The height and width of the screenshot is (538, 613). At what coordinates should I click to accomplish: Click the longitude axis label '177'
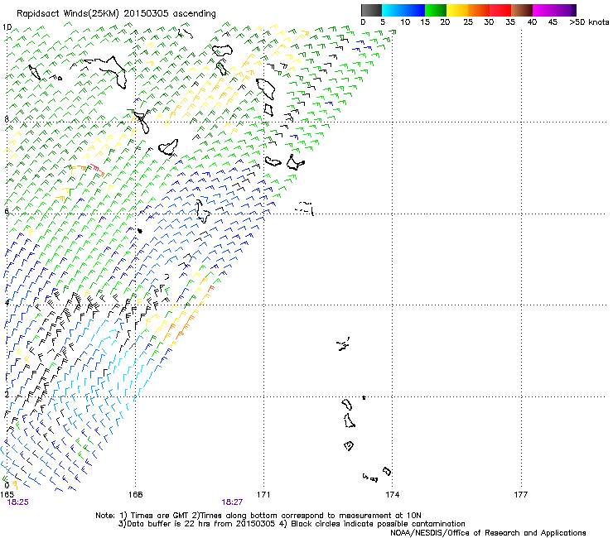(x=520, y=495)
